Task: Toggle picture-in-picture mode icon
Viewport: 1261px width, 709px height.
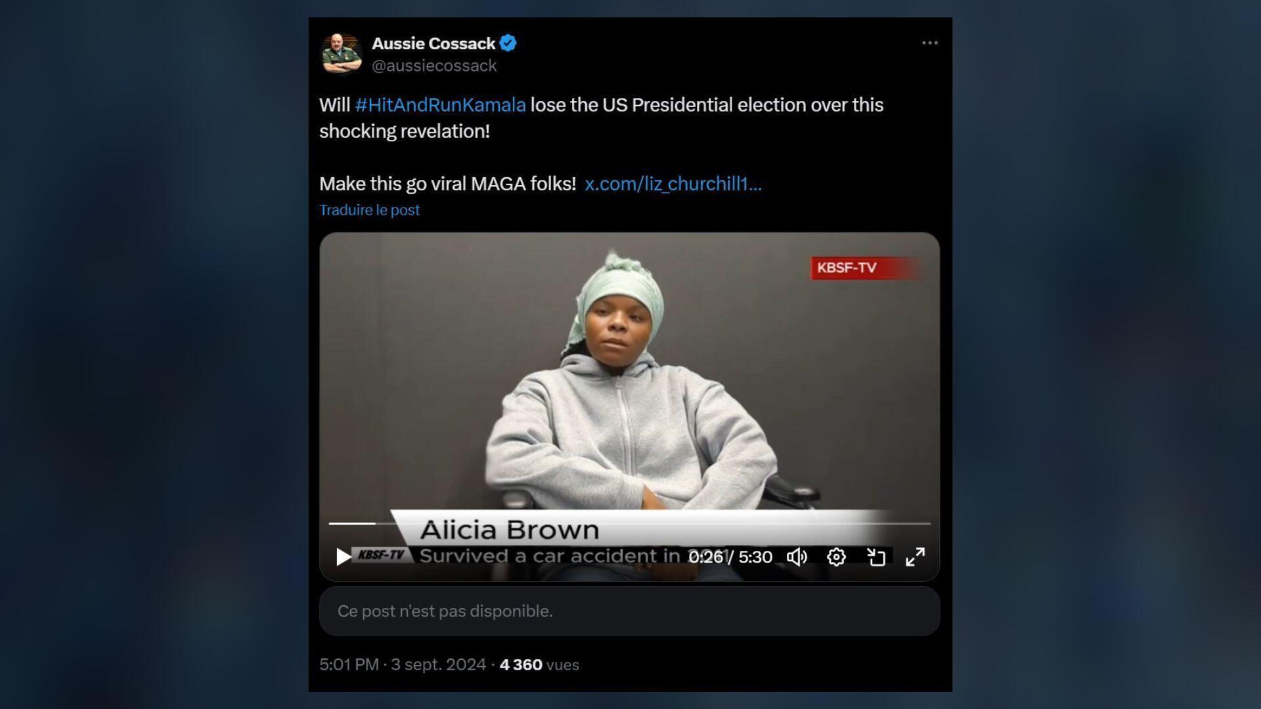Action: (876, 557)
